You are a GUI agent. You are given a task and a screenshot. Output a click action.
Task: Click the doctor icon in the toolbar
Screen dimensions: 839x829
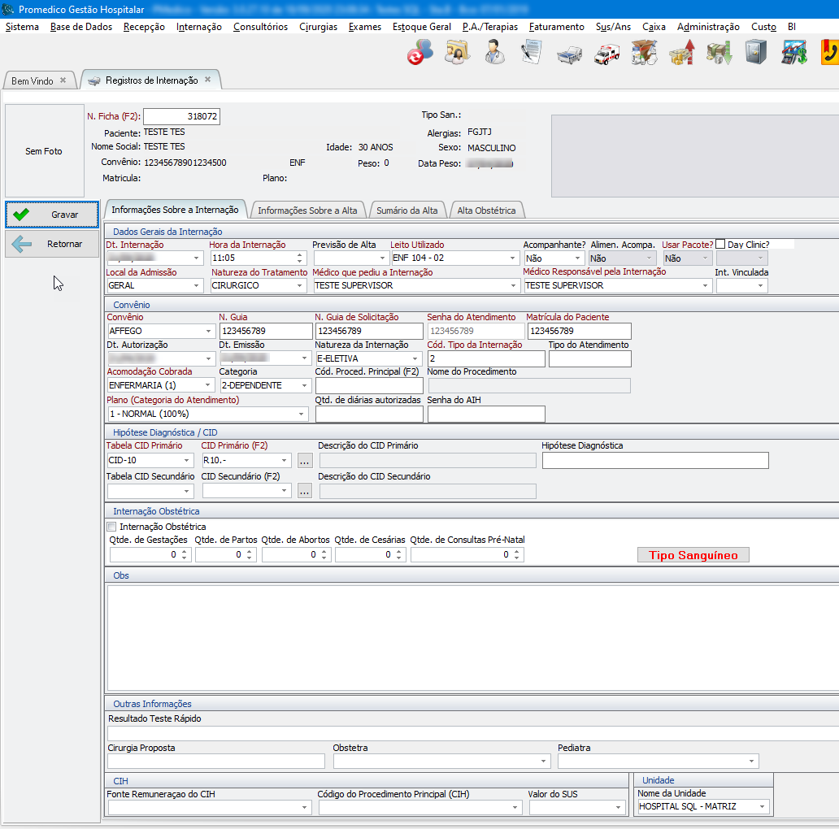click(493, 54)
